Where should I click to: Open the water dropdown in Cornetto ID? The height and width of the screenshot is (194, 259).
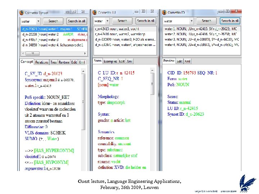click(191, 21)
